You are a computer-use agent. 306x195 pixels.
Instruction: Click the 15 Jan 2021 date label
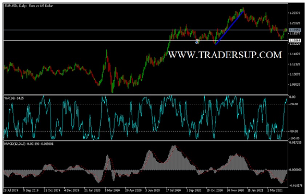tap(255, 190)
